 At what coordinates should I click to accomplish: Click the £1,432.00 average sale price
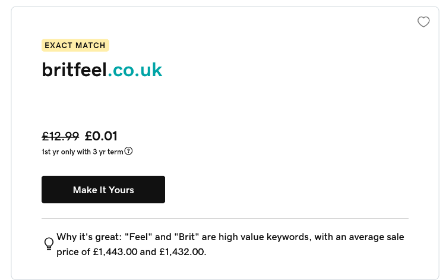click(x=182, y=252)
